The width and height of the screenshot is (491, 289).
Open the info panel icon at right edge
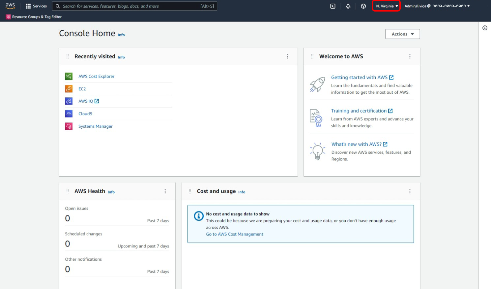[x=485, y=28]
